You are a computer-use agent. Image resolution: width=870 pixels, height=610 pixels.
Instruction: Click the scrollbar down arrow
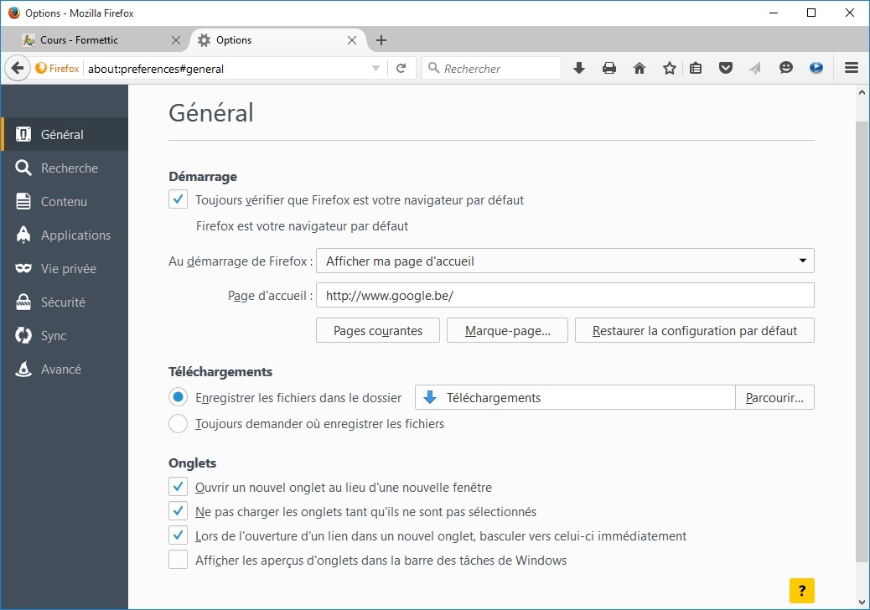pyautogui.click(x=862, y=602)
